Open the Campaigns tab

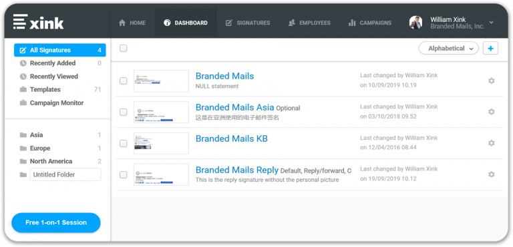click(x=370, y=23)
